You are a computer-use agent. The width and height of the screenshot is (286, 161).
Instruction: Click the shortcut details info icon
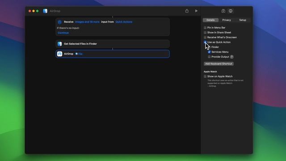231,11
